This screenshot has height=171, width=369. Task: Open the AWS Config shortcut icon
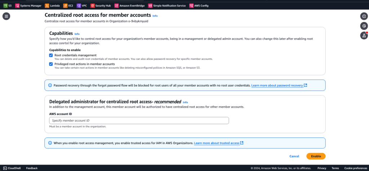click(191, 6)
